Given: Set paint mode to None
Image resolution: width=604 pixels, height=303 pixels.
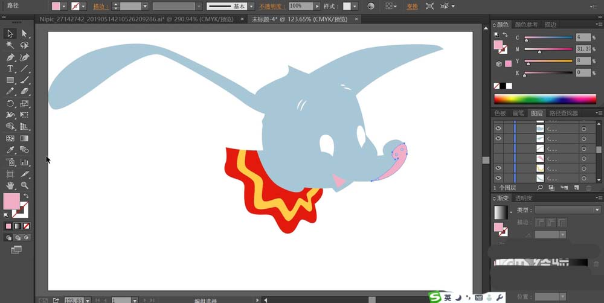Looking at the screenshot, I should coord(26,226).
